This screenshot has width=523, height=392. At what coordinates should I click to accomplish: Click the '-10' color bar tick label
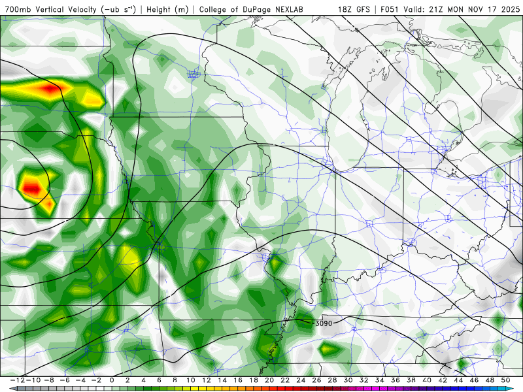pos(33,380)
